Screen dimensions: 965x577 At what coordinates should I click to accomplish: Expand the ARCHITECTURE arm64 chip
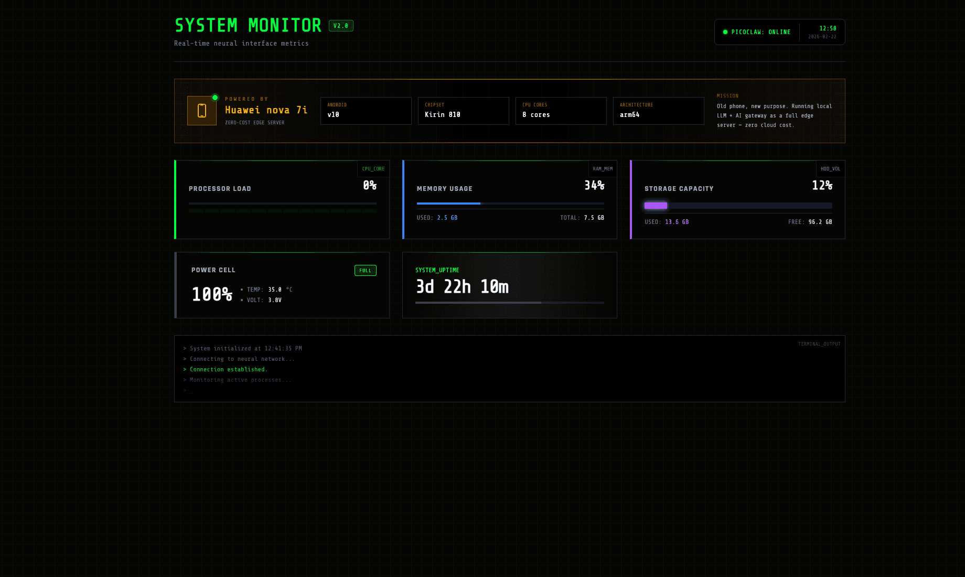(x=658, y=111)
